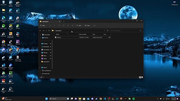This screenshot has height=101, width=180.
Task: Expand the address bar history dropdown arrow
Action: [x=104, y=31]
